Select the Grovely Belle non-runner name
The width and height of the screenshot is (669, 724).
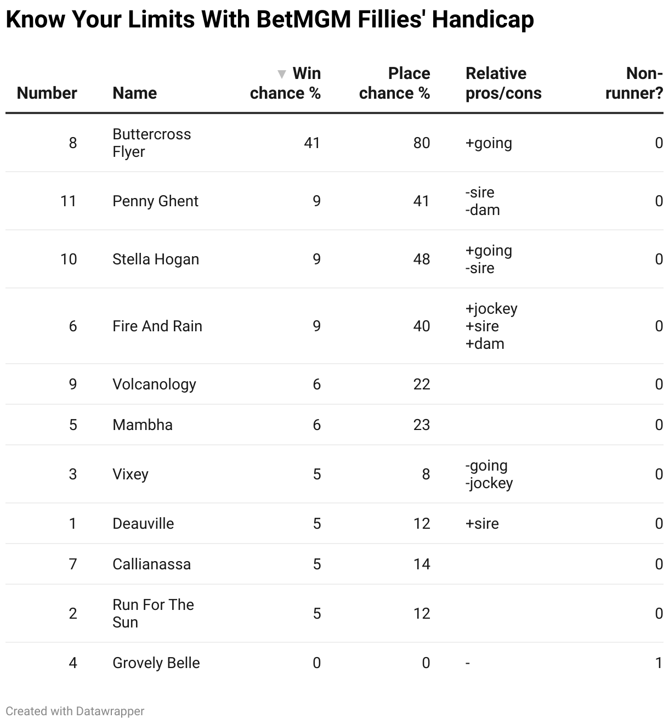(x=156, y=663)
